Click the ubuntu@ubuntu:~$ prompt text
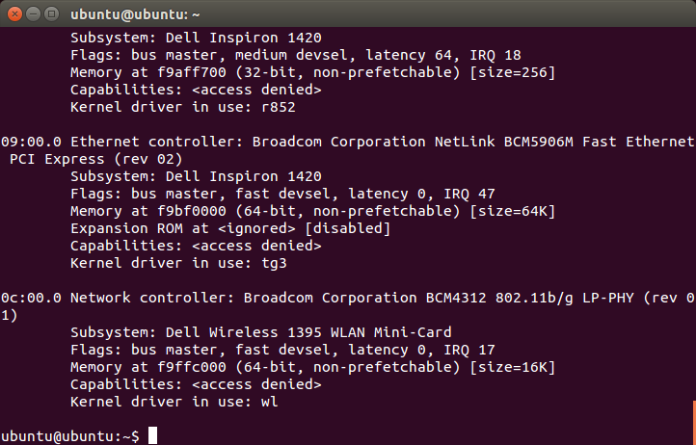 69,436
